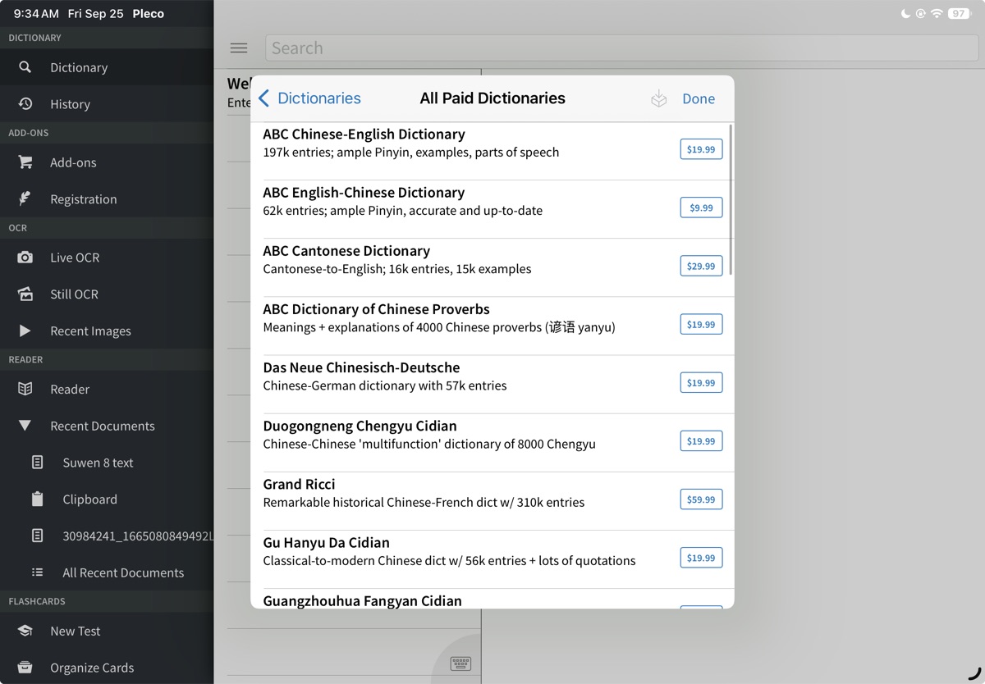Tap the Wi-Fi status icon
This screenshot has height=684, width=985.
(937, 13)
